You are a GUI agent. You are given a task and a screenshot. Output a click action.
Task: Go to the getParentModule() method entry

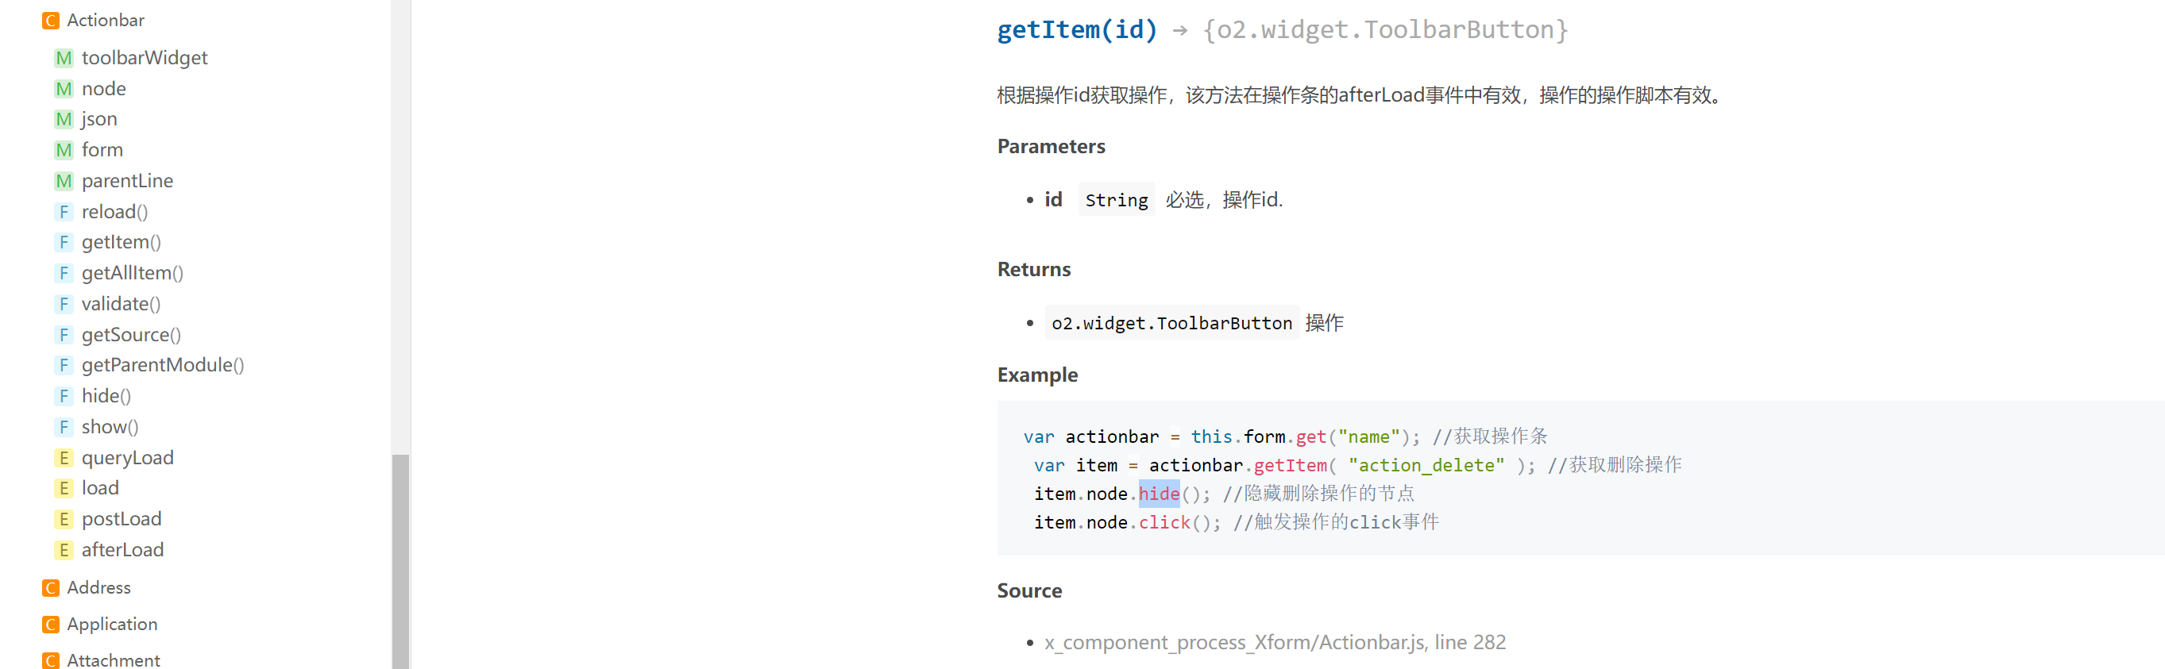(x=162, y=366)
